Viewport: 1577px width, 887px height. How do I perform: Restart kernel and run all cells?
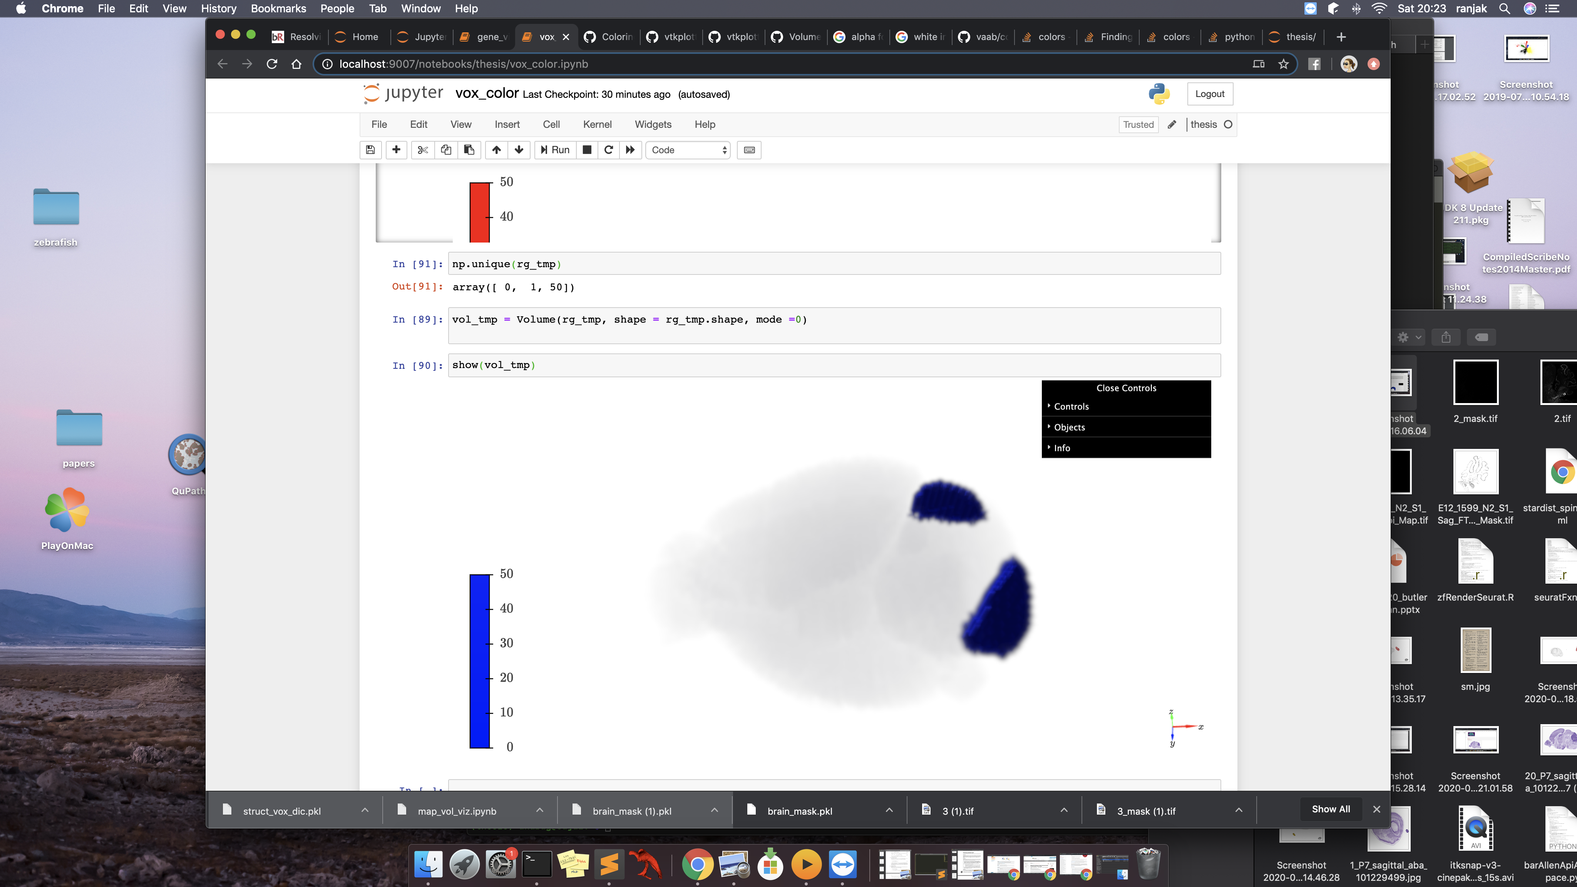pos(630,150)
